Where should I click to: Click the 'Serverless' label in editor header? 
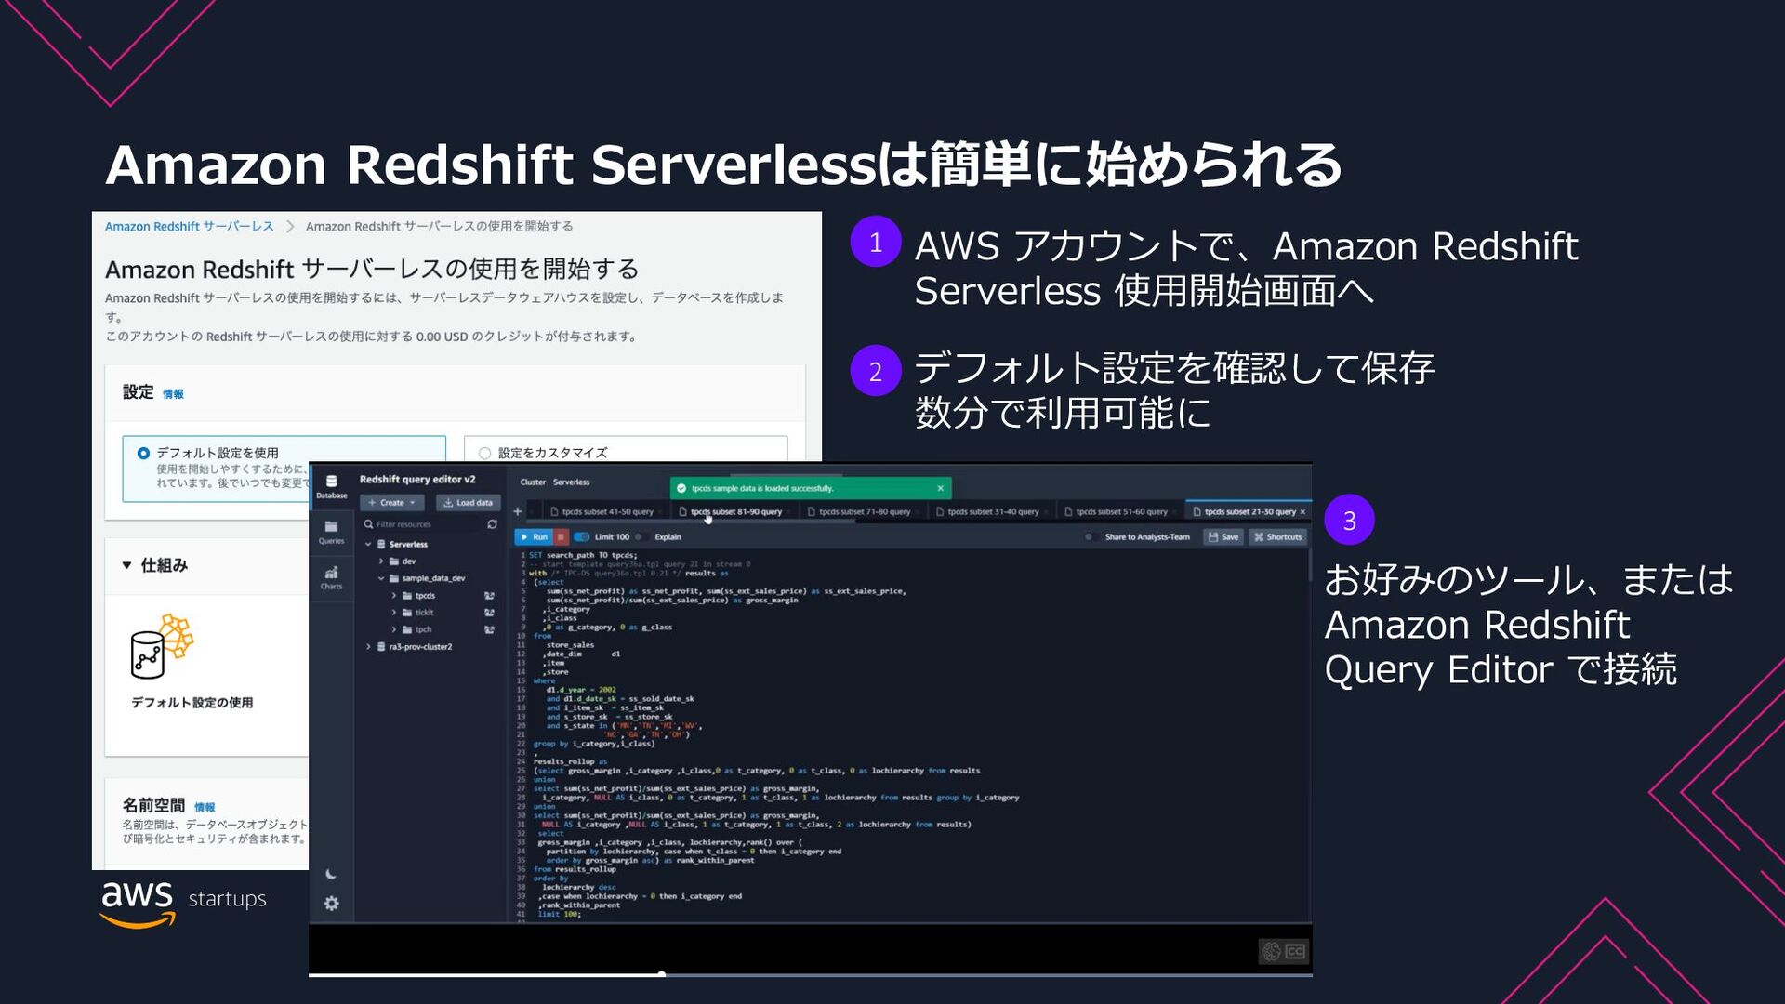tap(571, 482)
